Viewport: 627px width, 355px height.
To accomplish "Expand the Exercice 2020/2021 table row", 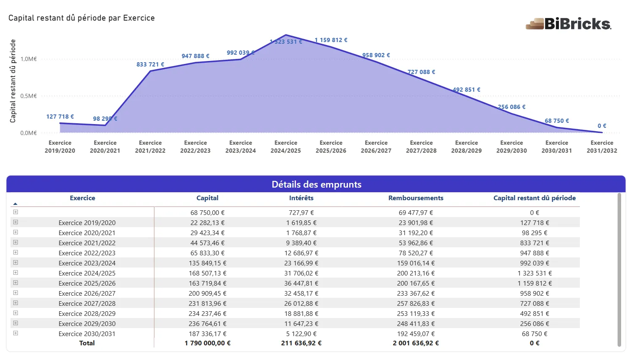I will pyautogui.click(x=16, y=232).
